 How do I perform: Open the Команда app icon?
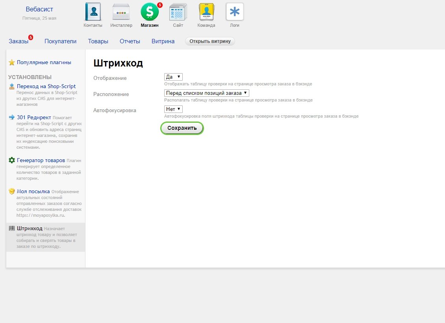pos(206,12)
